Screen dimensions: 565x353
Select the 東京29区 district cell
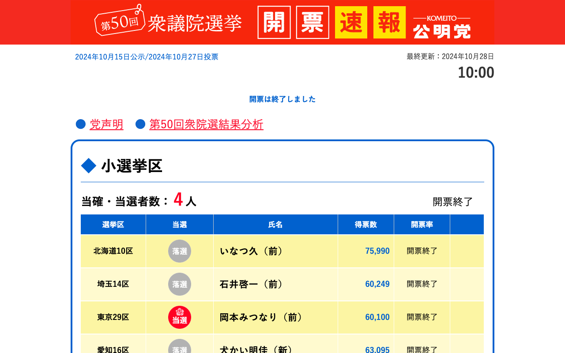[113, 317]
